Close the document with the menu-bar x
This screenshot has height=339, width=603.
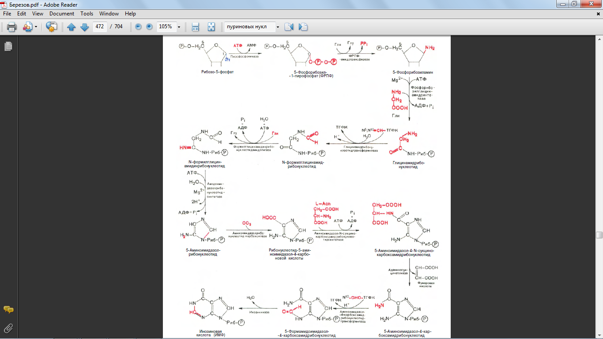click(x=598, y=14)
